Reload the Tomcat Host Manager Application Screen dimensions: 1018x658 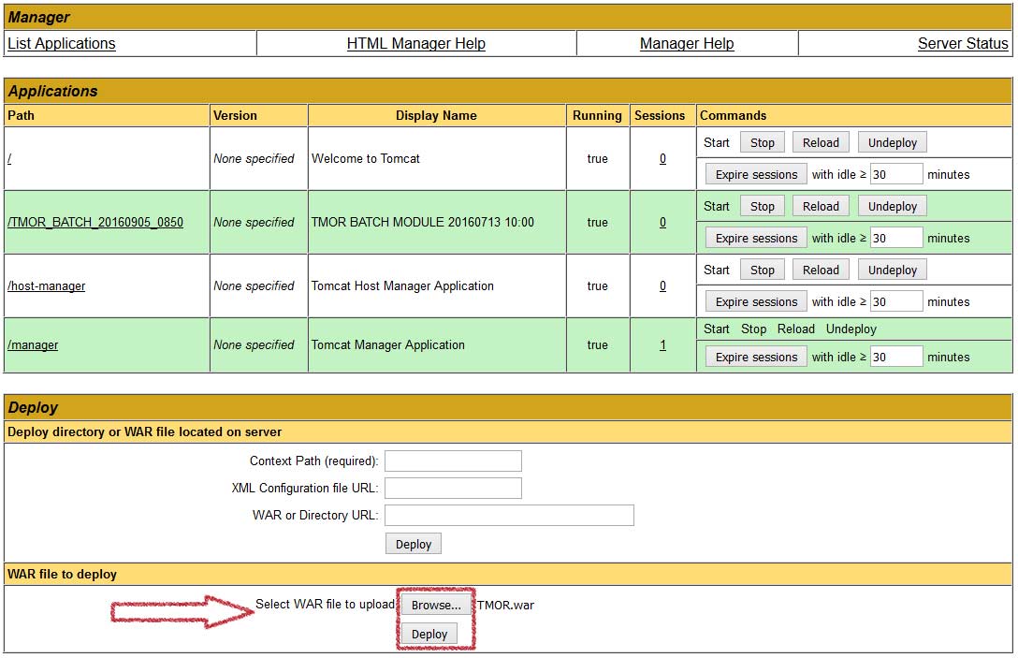coord(821,270)
